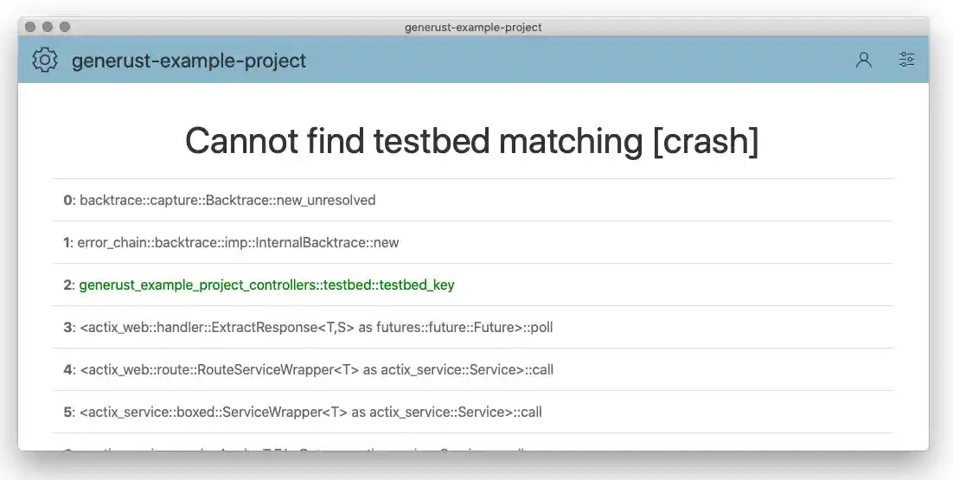Click bold frame number 2
This screenshot has height=480, width=953.
pos(67,285)
